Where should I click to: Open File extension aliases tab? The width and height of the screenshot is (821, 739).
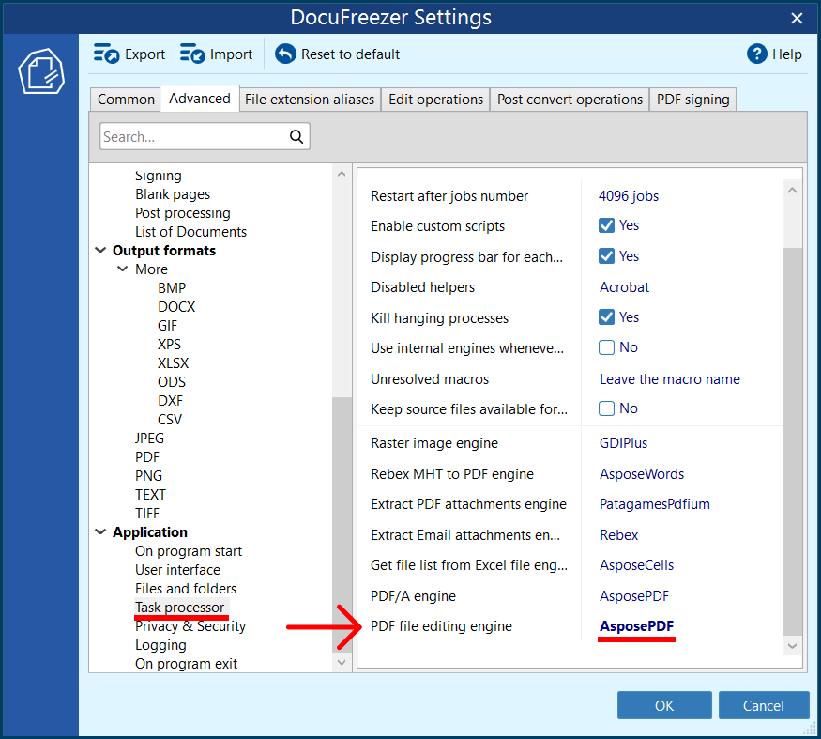click(310, 99)
